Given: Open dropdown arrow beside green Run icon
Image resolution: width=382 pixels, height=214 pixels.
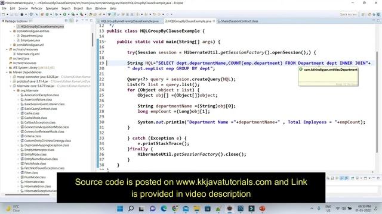Looking at the screenshot, I should tap(69, 14).
